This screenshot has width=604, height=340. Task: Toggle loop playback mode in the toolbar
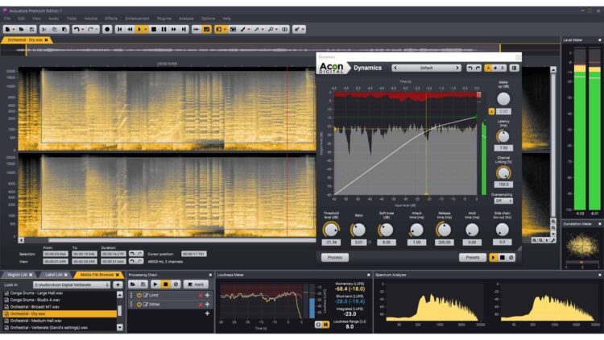[x=206, y=29]
